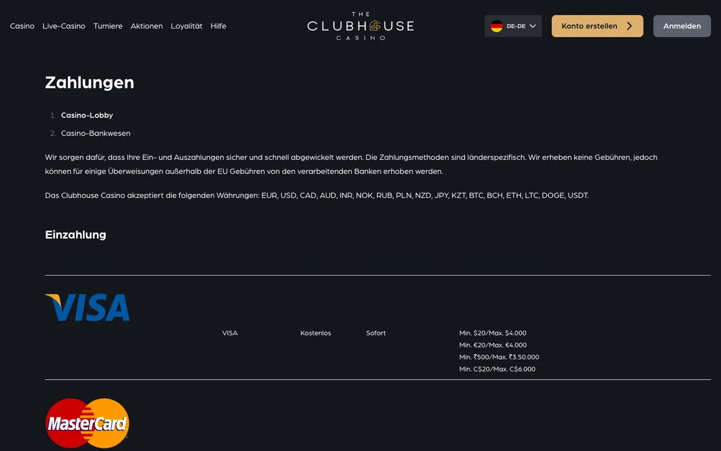Select the VISA method name cell
721x451 pixels.
tap(230, 333)
